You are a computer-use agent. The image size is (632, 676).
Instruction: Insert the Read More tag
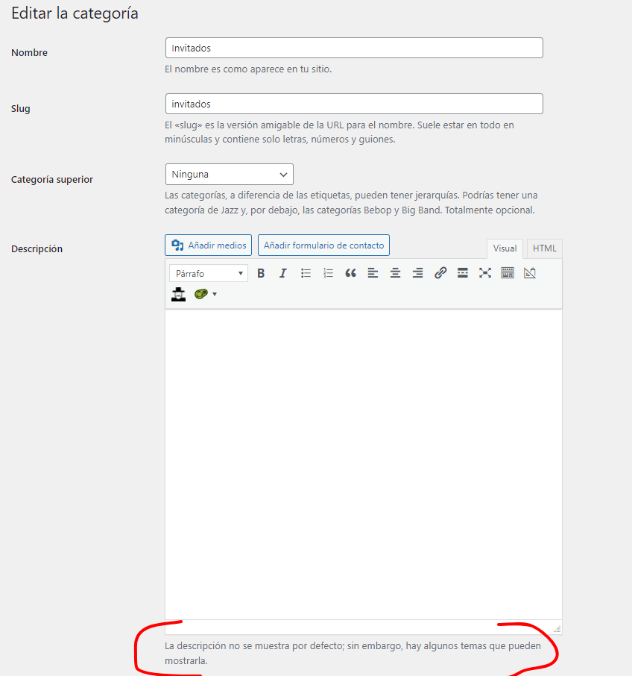(x=462, y=273)
